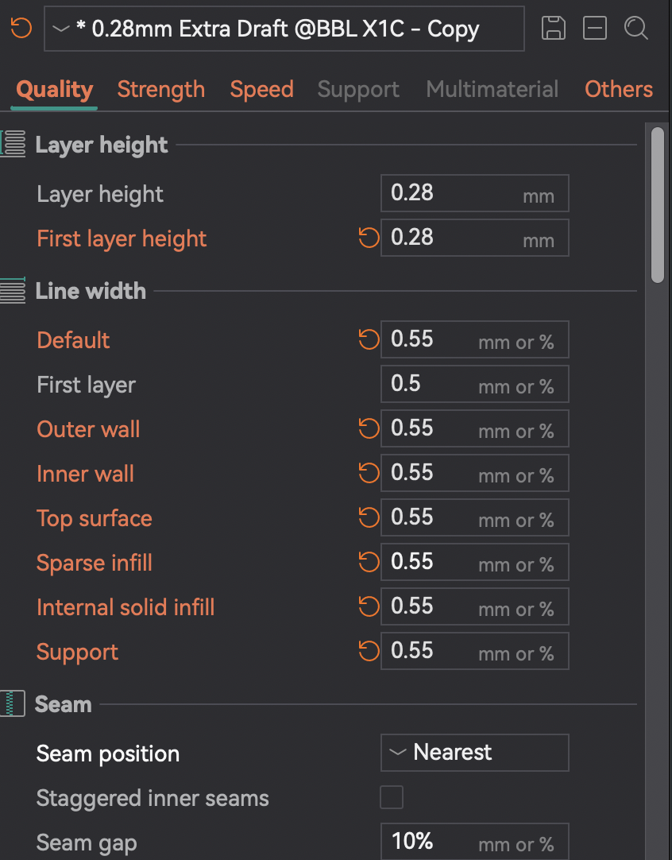
Task: Click the delete preset minus icon
Action: pos(594,29)
